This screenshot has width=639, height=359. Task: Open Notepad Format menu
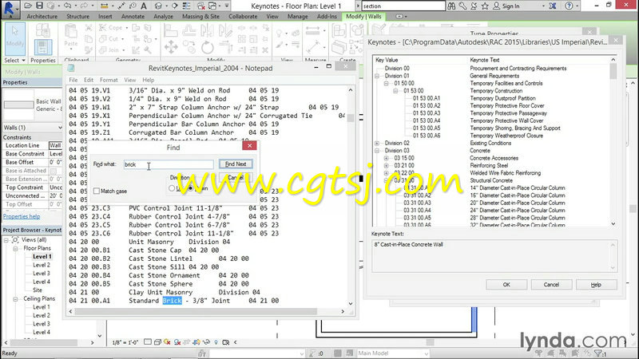tap(109, 81)
